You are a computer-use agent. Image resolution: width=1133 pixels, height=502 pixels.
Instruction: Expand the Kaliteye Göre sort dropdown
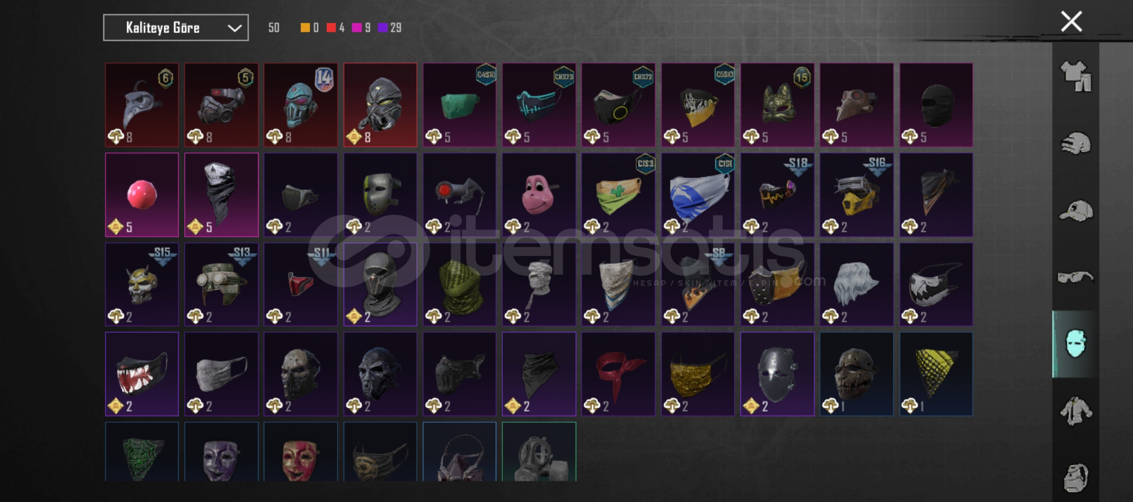pyautogui.click(x=176, y=28)
